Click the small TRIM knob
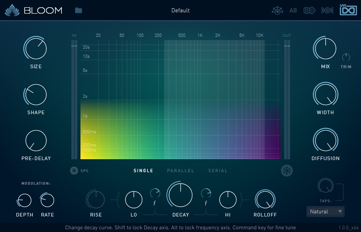The image size is (361, 232). click(x=346, y=57)
